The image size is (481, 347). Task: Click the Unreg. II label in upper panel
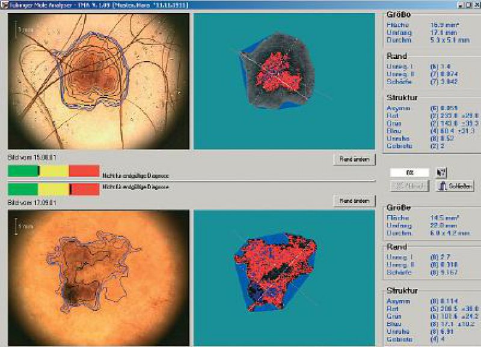[x=400, y=74]
